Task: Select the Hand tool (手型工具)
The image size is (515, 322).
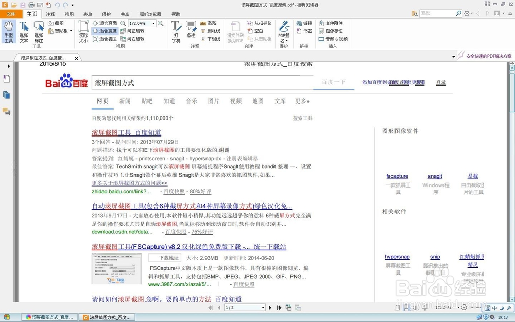Action: click(9, 31)
